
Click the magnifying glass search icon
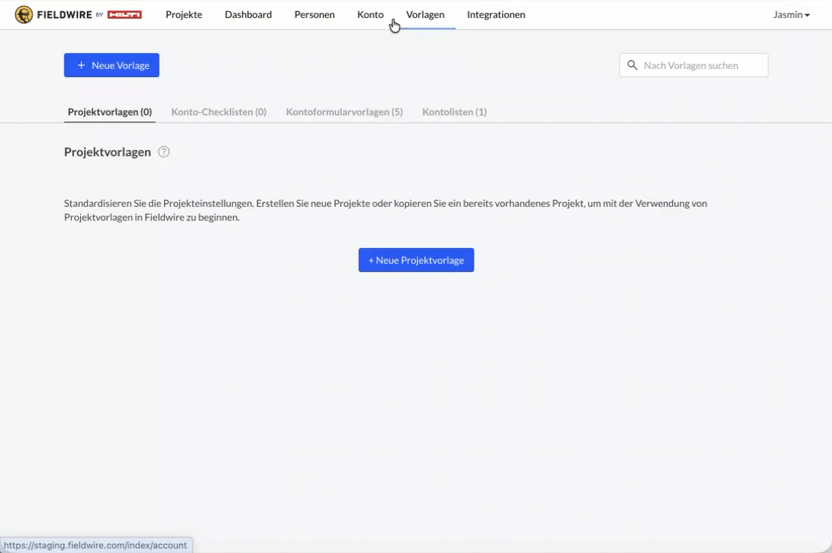tap(633, 65)
